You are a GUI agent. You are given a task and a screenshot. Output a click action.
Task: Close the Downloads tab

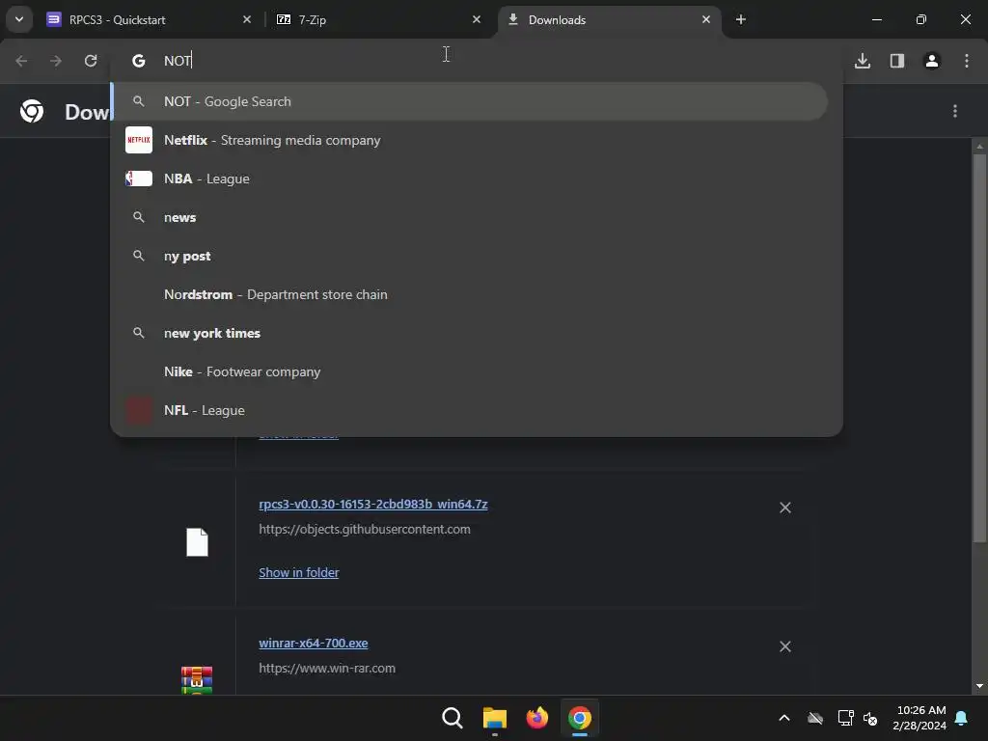[x=705, y=19]
